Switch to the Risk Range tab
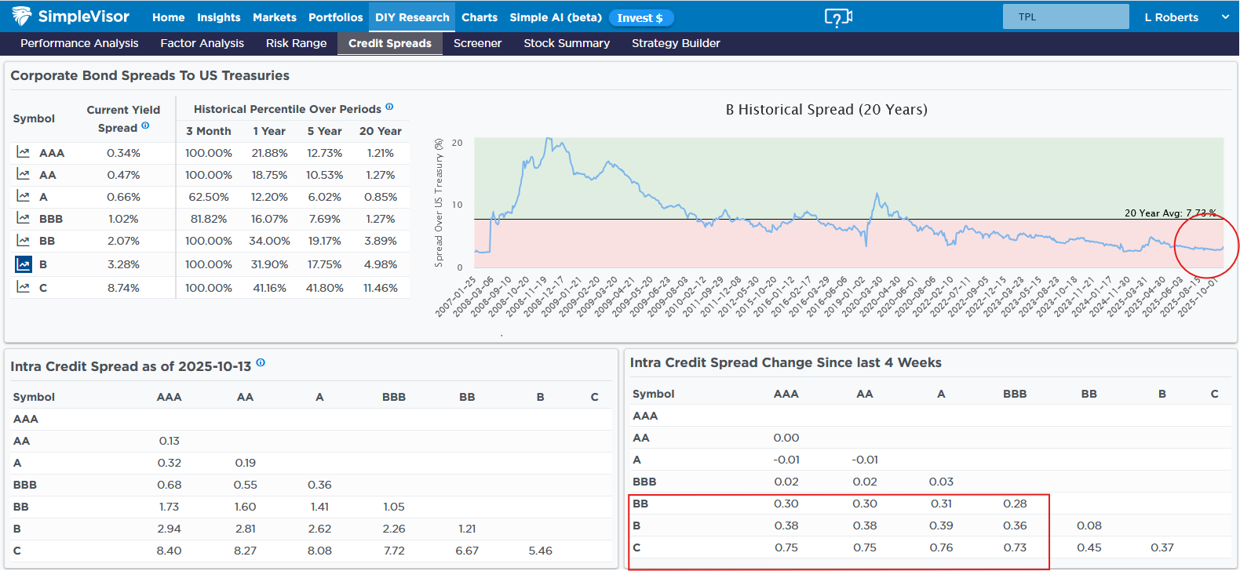The height and width of the screenshot is (571, 1240). 296,43
